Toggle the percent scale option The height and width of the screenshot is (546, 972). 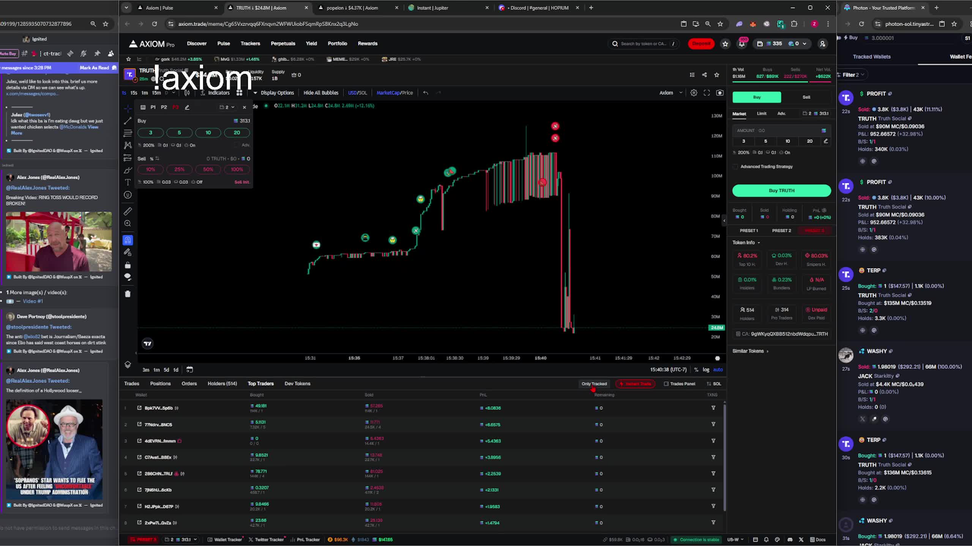(x=696, y=370)
